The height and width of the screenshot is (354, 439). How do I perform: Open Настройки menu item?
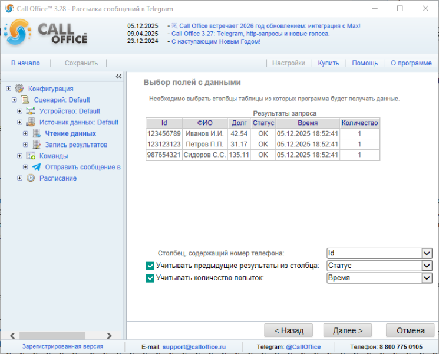coord(289,63)
